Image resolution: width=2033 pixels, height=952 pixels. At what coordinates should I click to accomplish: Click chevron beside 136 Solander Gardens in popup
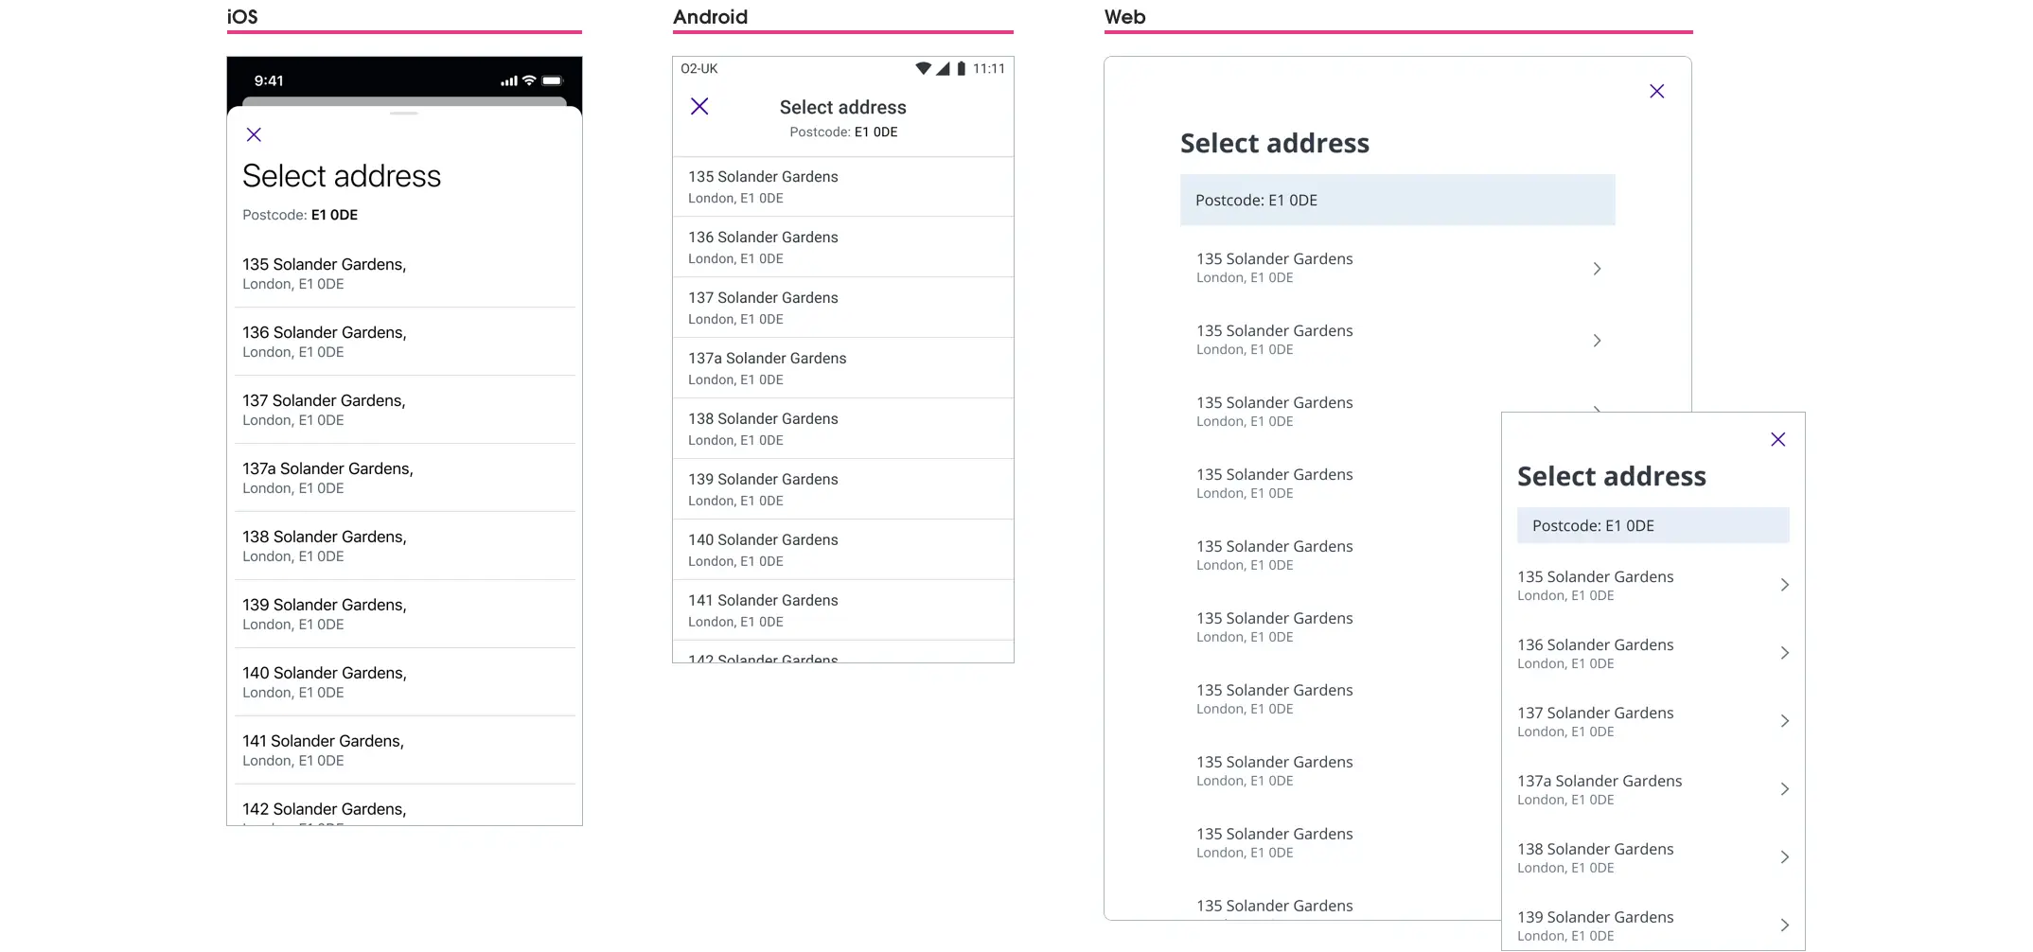[1784, 653]
